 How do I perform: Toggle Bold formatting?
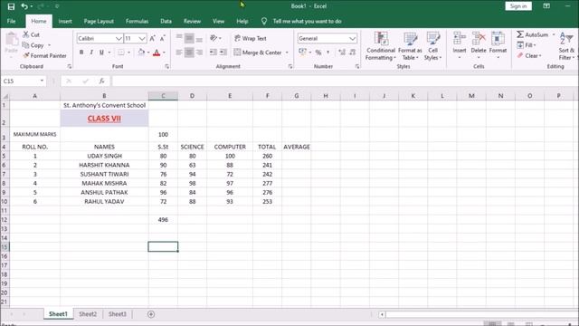[81, 53]
